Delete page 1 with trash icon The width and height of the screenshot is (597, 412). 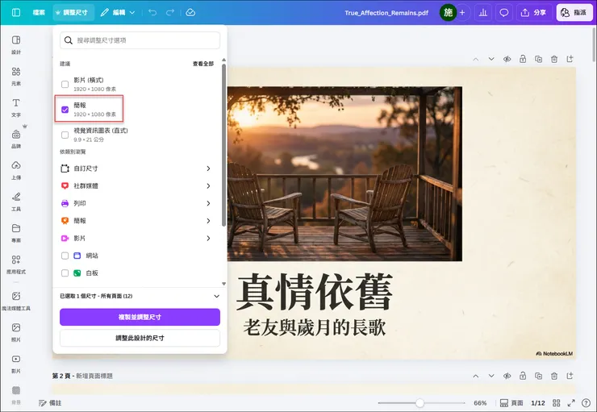point(554,59)
